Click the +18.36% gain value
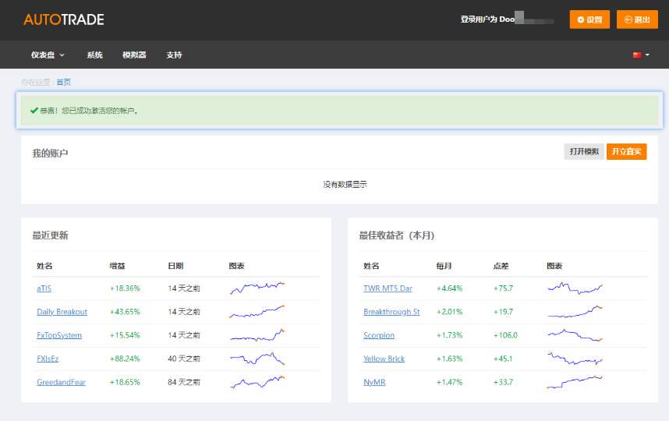The width and height of the screenshot is (669, 421). pos(125,288)
